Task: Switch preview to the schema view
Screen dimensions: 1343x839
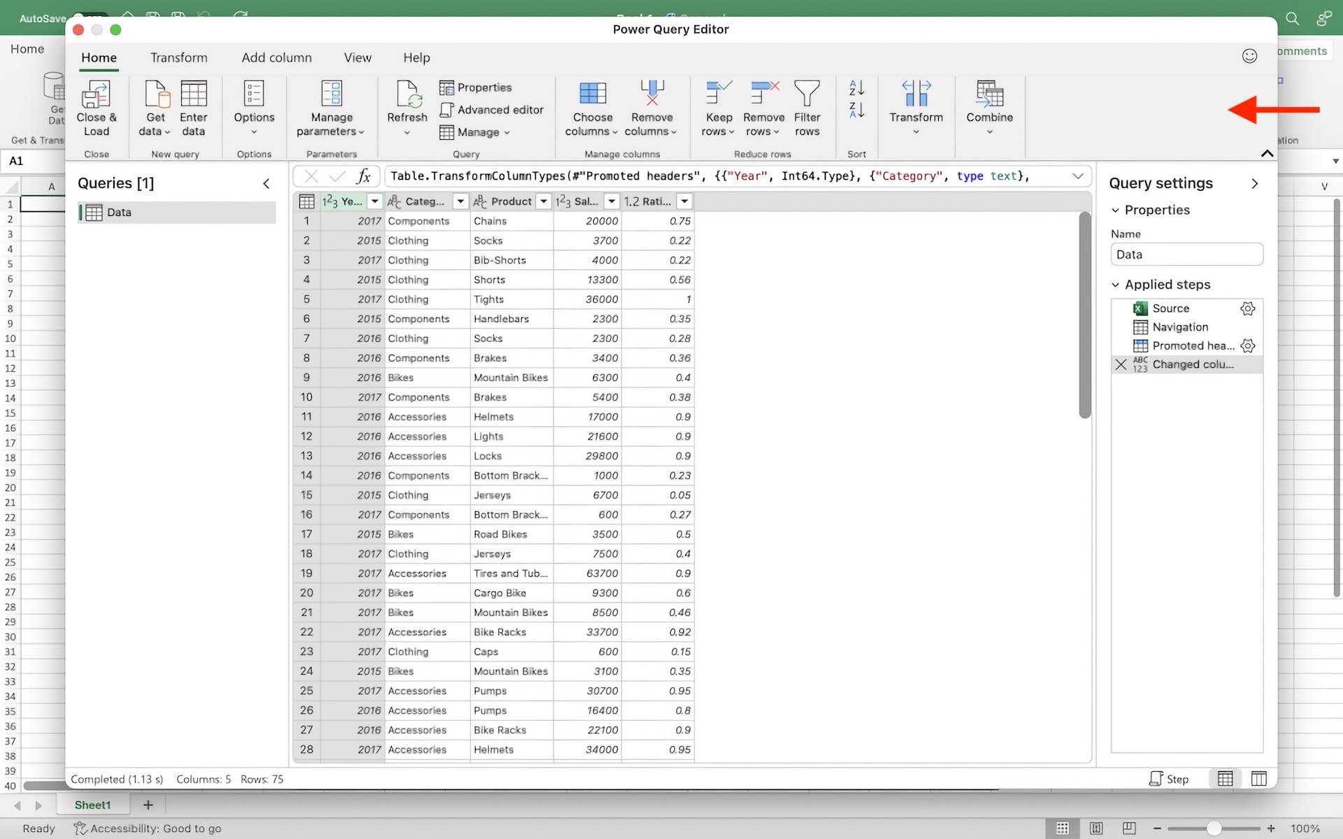Action: (x=1258, y=778)
